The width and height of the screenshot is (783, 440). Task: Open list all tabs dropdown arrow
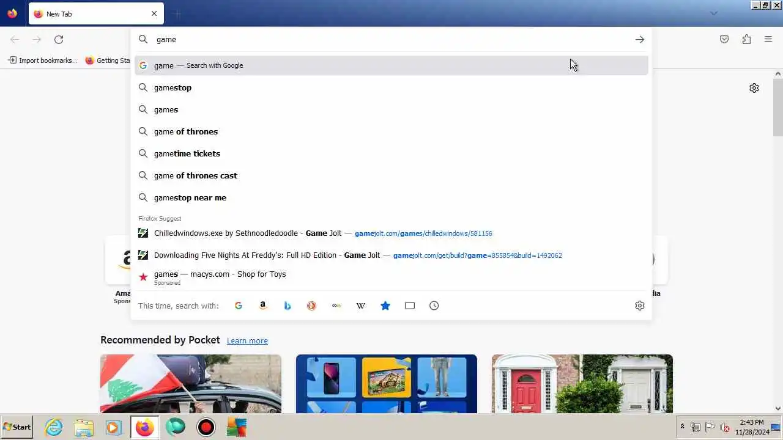[713, 13]
